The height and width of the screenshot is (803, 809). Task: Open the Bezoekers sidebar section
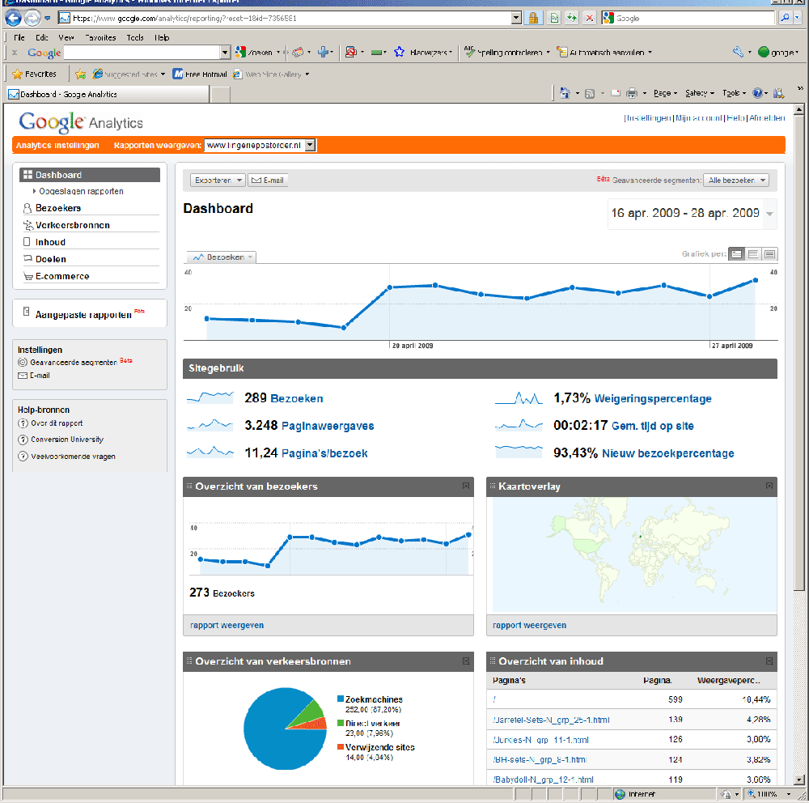pos(57,208)
